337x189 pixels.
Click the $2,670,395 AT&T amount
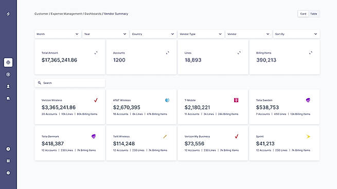tap(127, 107)
